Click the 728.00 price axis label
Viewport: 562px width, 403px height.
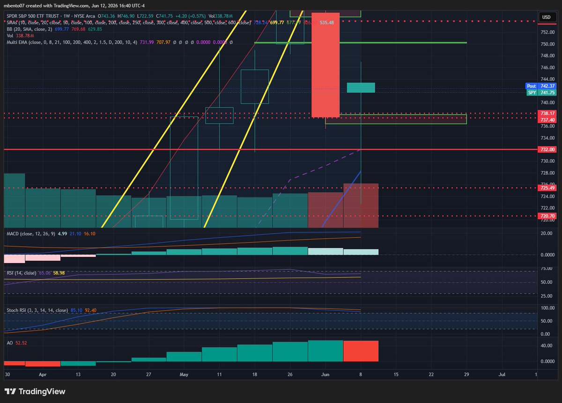point(547,173)
